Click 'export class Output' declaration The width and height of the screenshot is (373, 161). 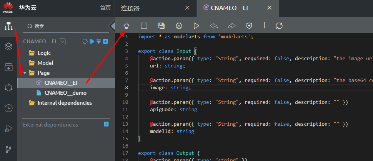click(166, 153)
